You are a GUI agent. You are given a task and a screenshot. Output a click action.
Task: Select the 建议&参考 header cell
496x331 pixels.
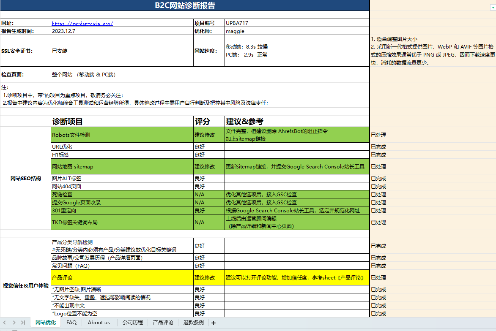(x=297, y=122)
